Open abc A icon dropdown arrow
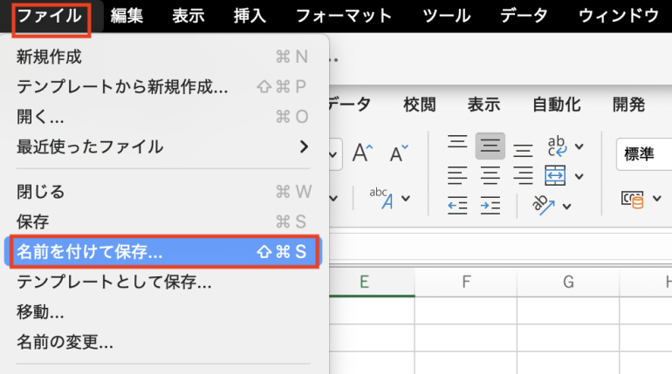This screenshot has width=672, height=374. click(x=406, y=198)
